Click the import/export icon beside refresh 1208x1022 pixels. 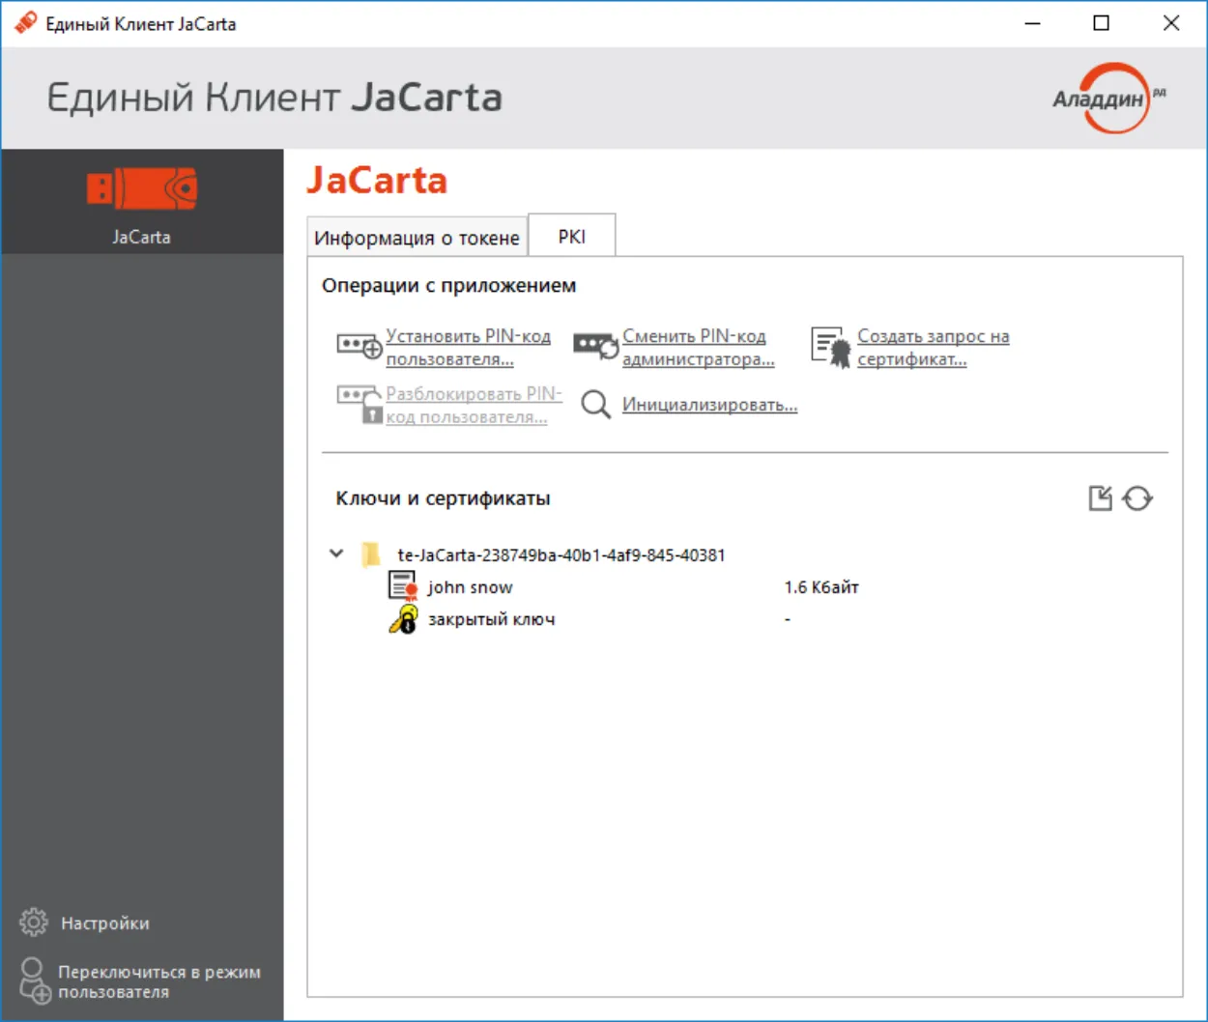click(1101, 498)
